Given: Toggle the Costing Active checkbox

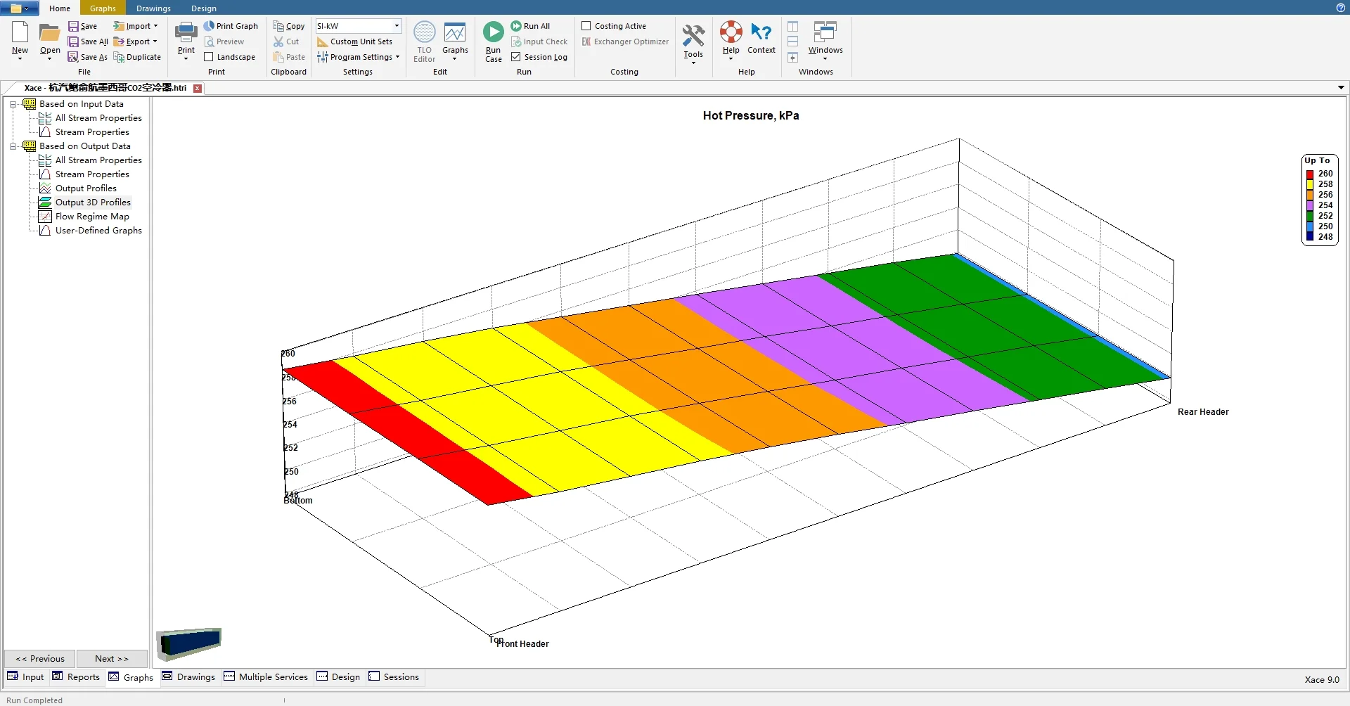Looking at the screenshot, I should pyautogui.click(x=586, y=26).
